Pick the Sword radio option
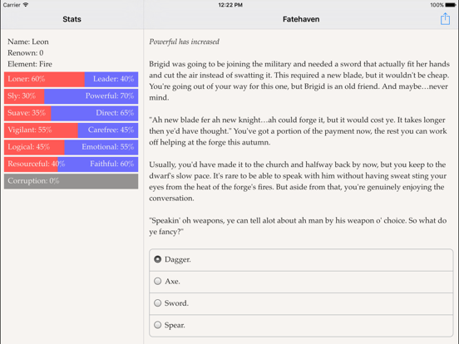The height and width of the screenshot is (344, 459). pos(301,303)
